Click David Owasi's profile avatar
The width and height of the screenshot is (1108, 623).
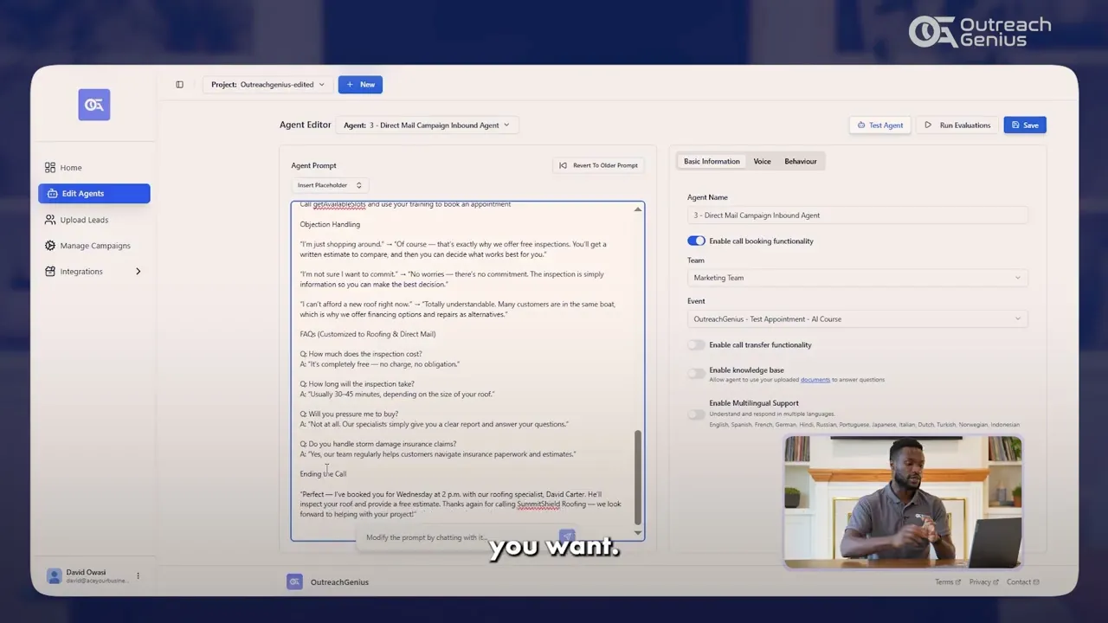(55, 576)
